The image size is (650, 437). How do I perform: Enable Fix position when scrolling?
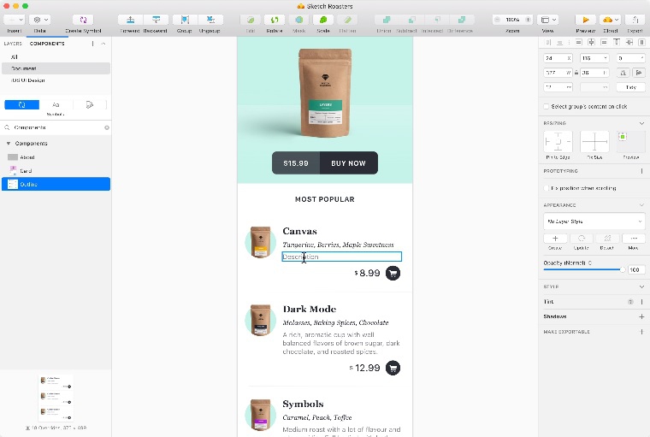pos(547,188)
